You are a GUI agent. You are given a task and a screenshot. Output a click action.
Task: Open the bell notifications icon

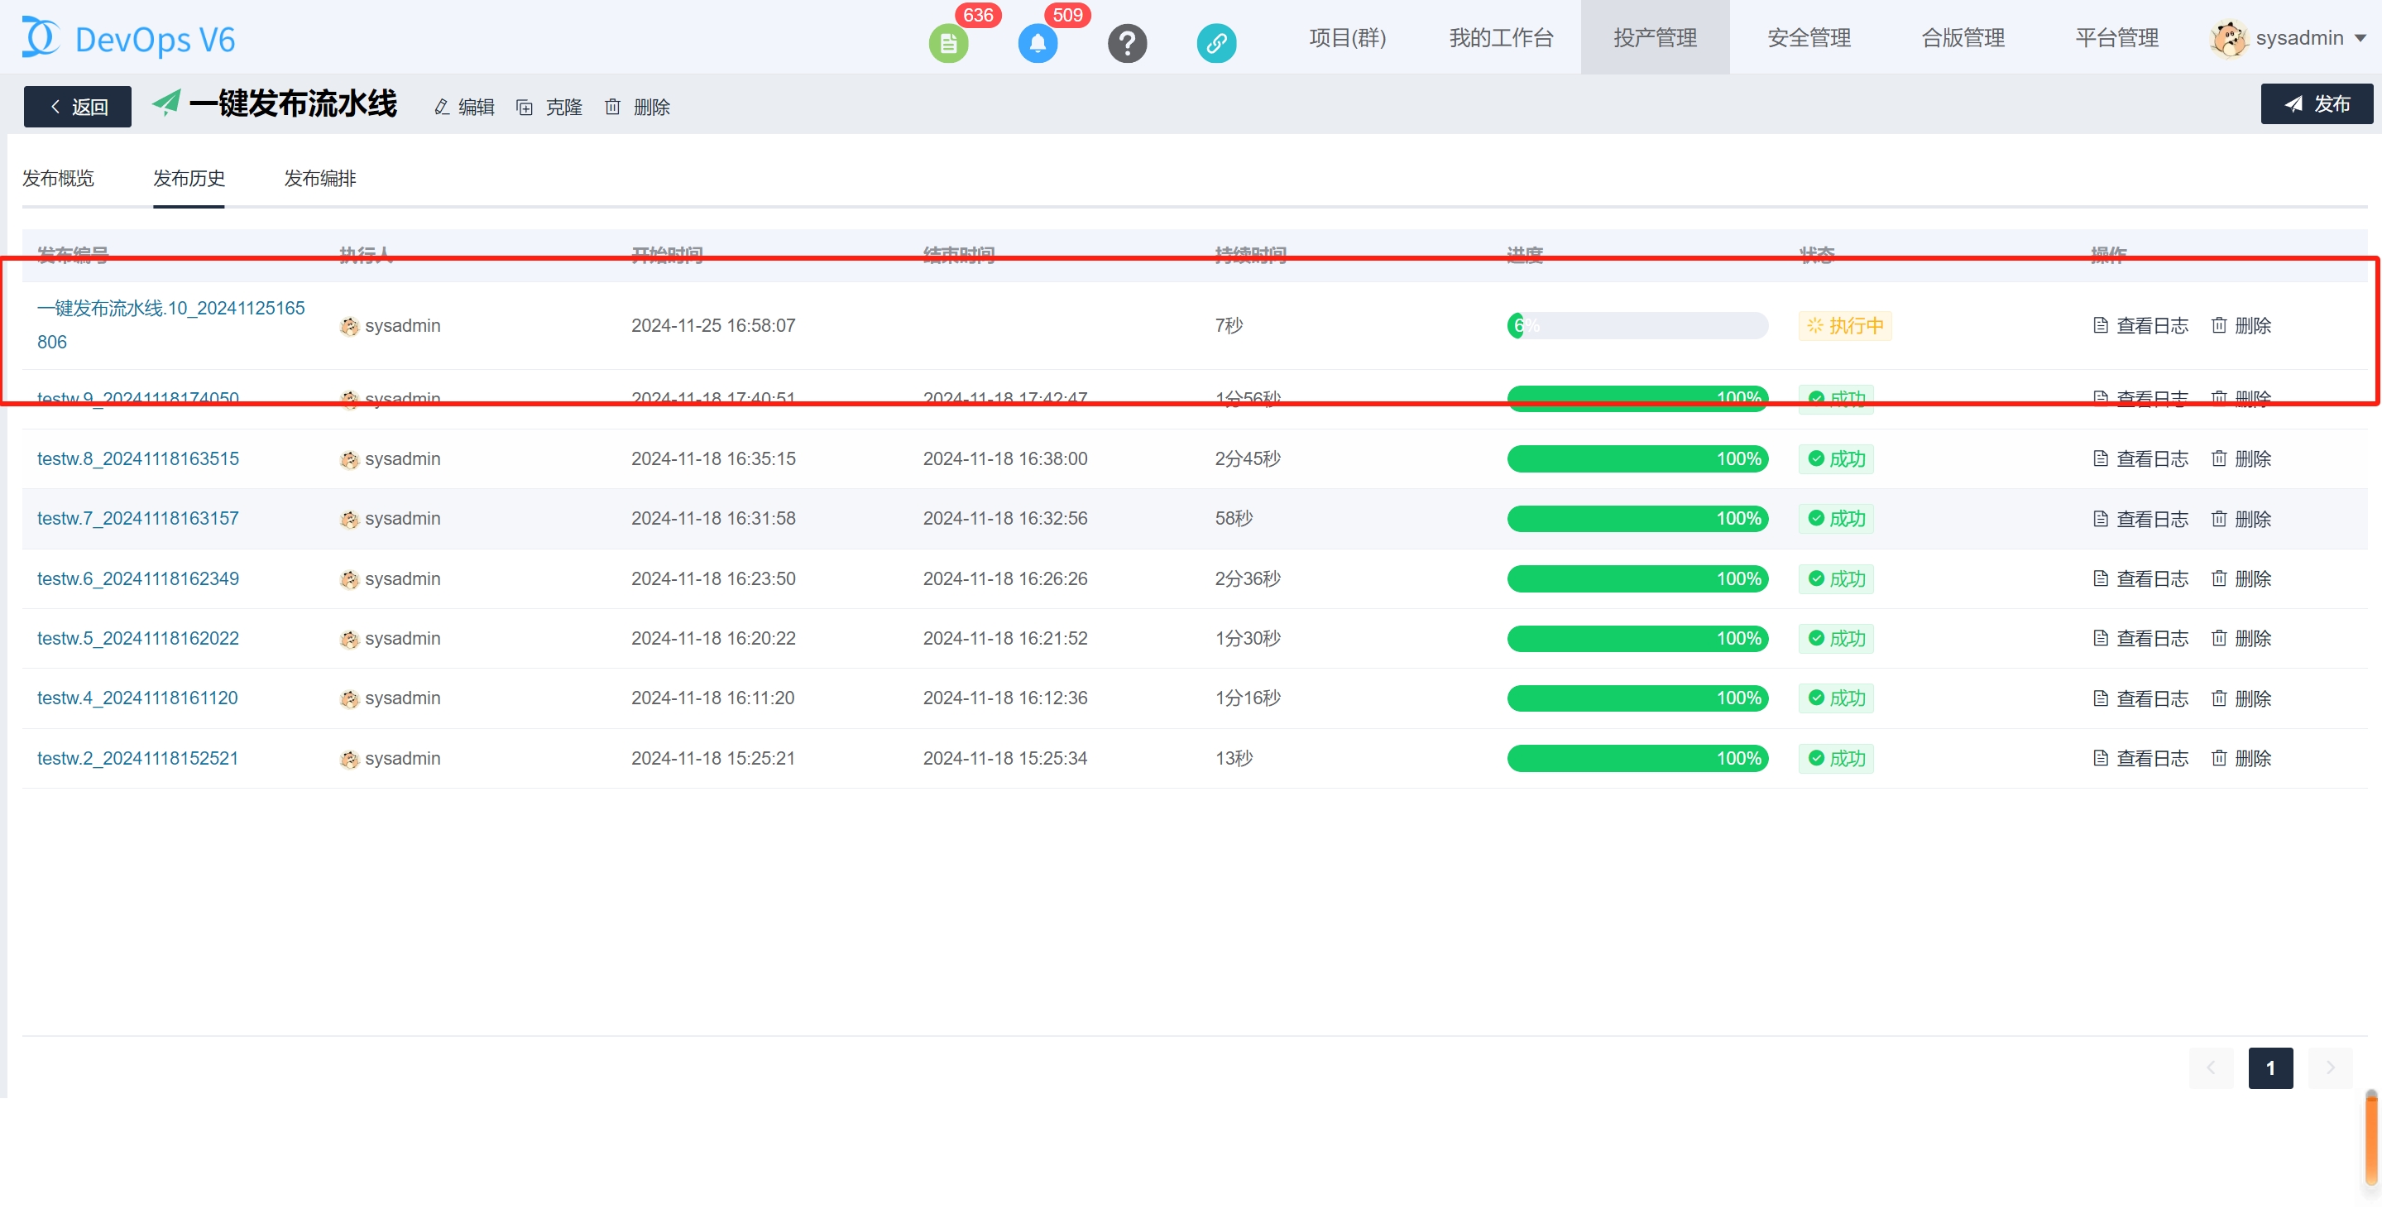(1037, 42)
